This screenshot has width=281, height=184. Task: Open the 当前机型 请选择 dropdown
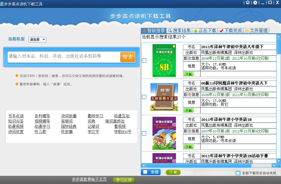(37, 40)
